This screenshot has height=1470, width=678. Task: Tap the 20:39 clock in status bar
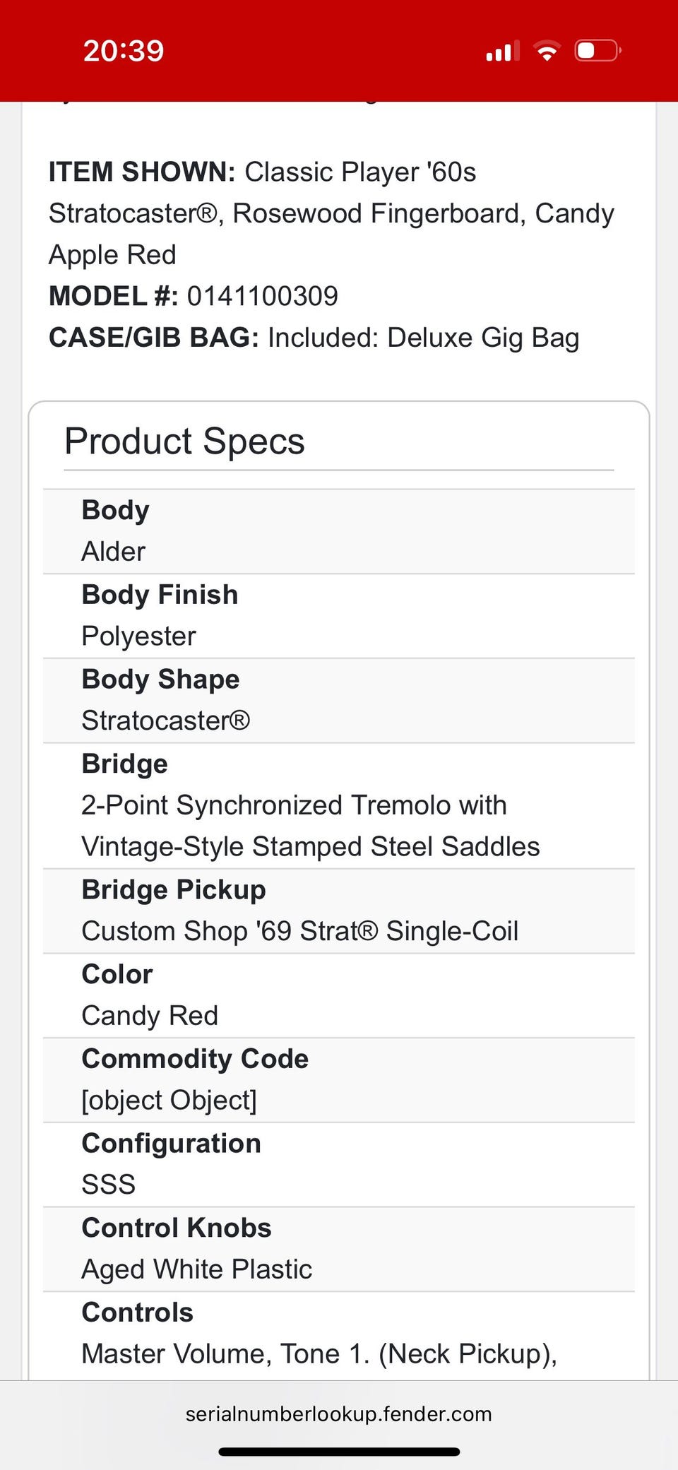124,51
